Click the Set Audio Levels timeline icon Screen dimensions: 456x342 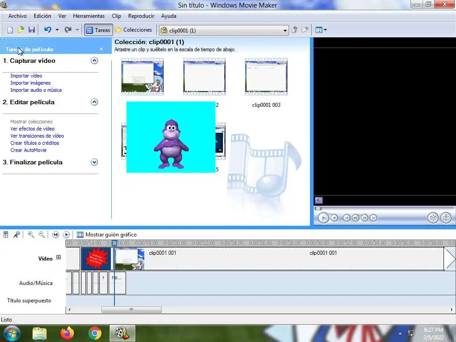click(6, 234)
